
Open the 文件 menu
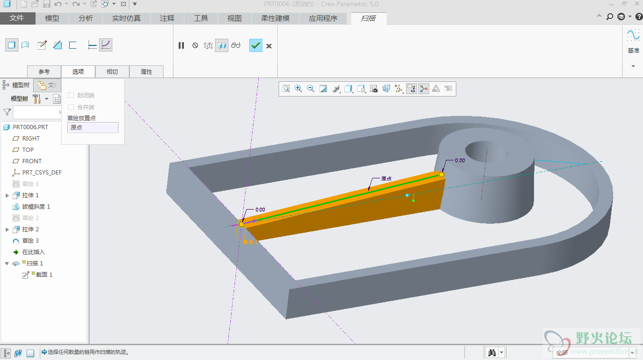coord(17,18)
